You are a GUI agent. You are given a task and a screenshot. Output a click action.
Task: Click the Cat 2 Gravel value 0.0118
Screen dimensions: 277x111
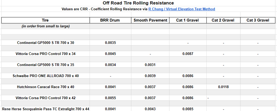[x=224, y=87]
